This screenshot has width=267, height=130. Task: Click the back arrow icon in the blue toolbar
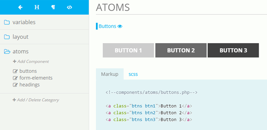coord(20,7)
